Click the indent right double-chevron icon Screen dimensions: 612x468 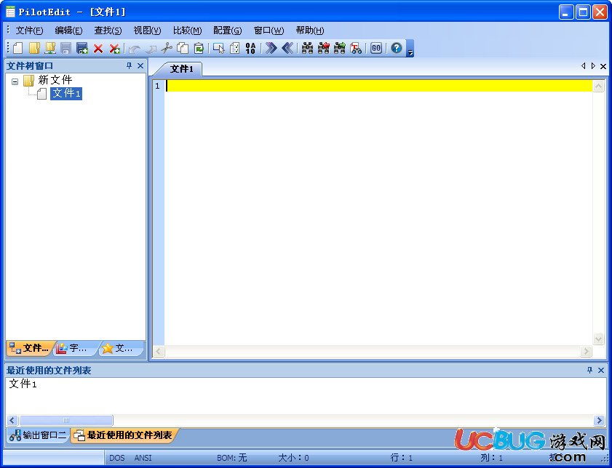click(271, 48)
